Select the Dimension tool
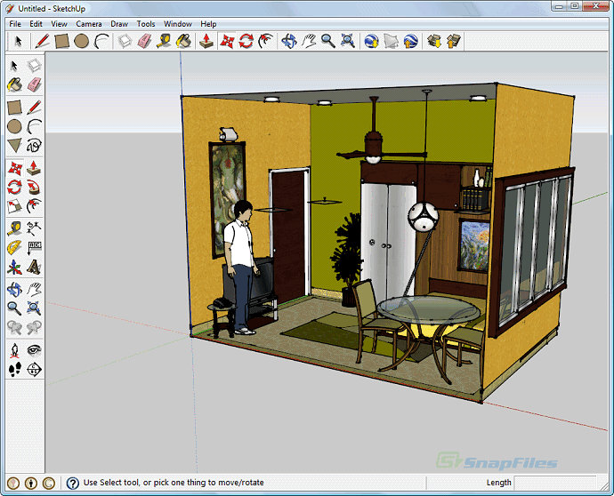Screen dimensions: 614x496 click(x=34, y=228)
